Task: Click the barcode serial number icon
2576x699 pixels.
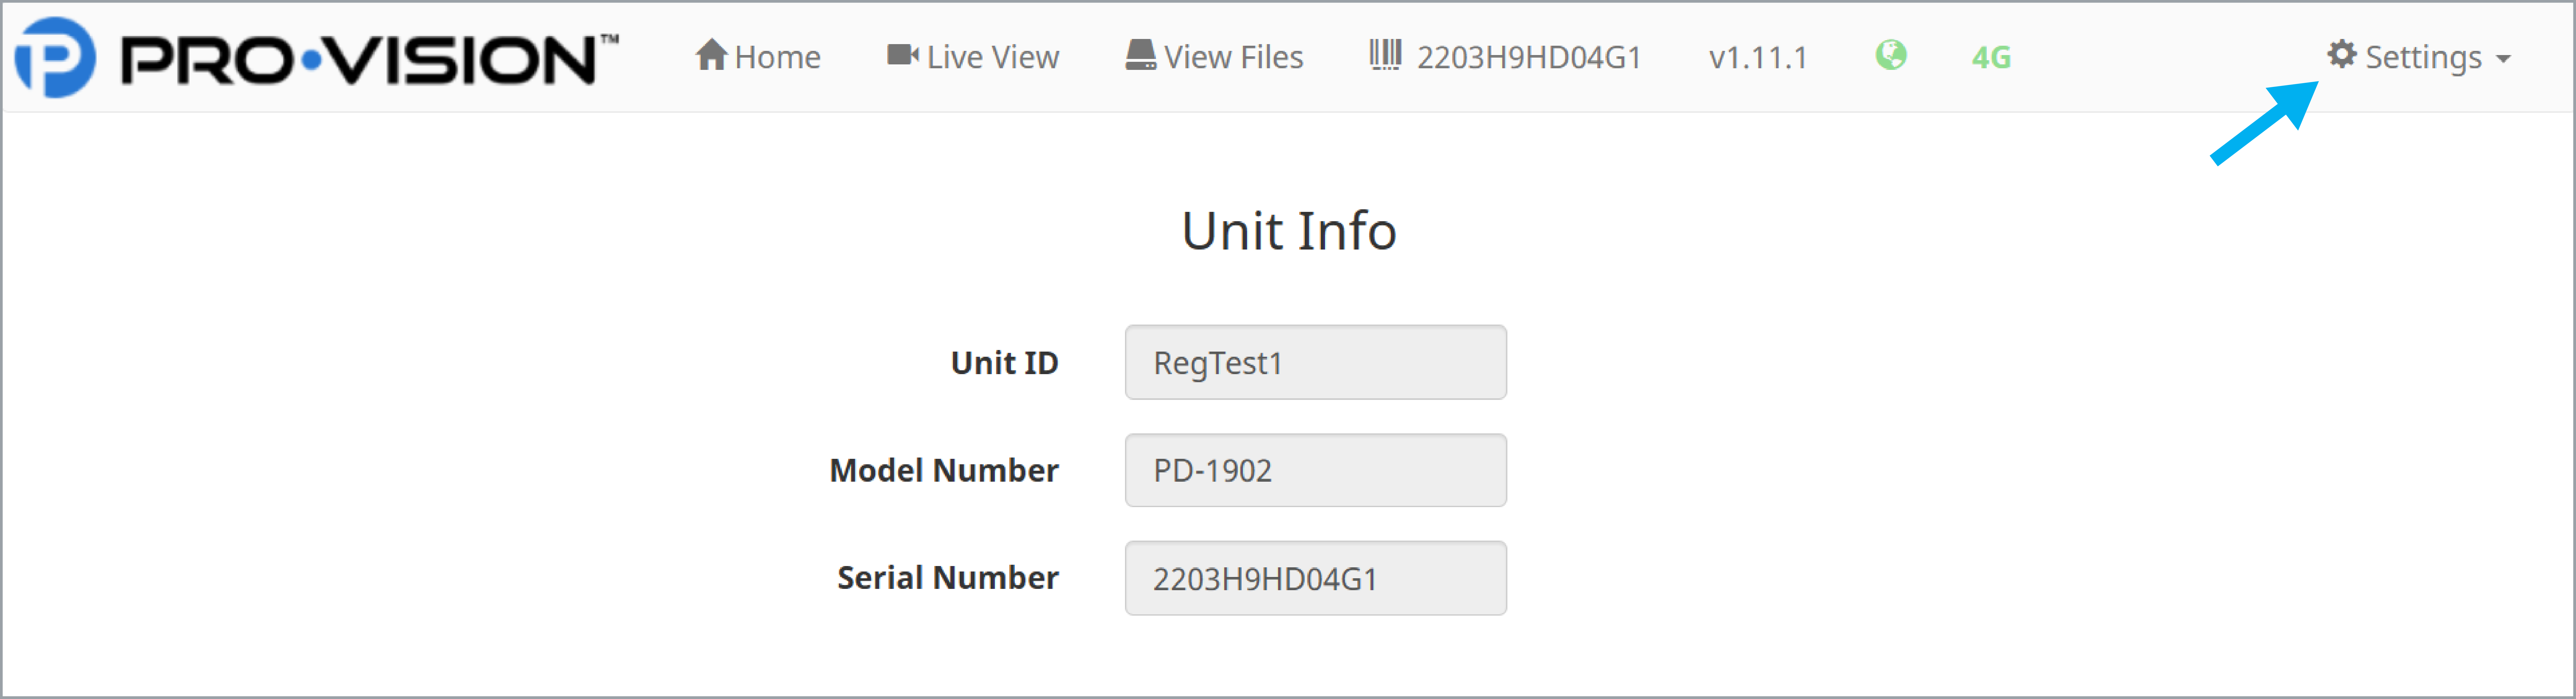Action: pyautogui.click(x=1385, y=55)
